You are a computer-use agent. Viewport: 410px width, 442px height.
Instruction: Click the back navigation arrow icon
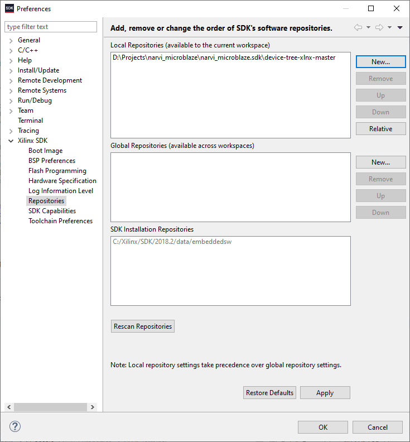(x=358, y=28)
